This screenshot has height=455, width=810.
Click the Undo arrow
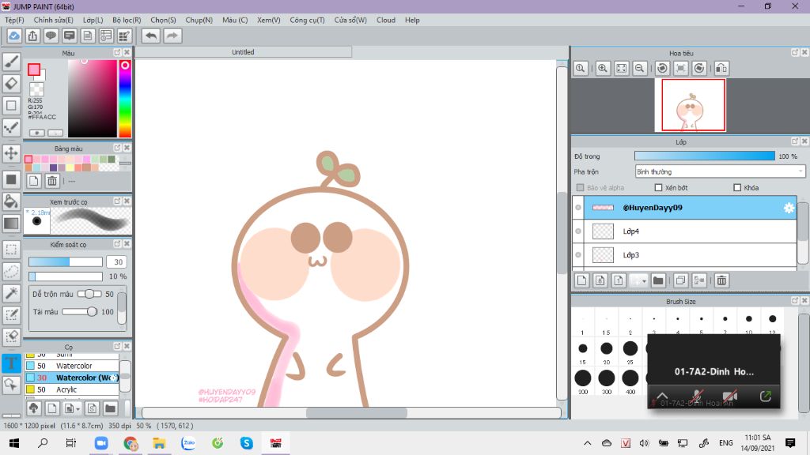pyautogui.click(x=151, y=36)
